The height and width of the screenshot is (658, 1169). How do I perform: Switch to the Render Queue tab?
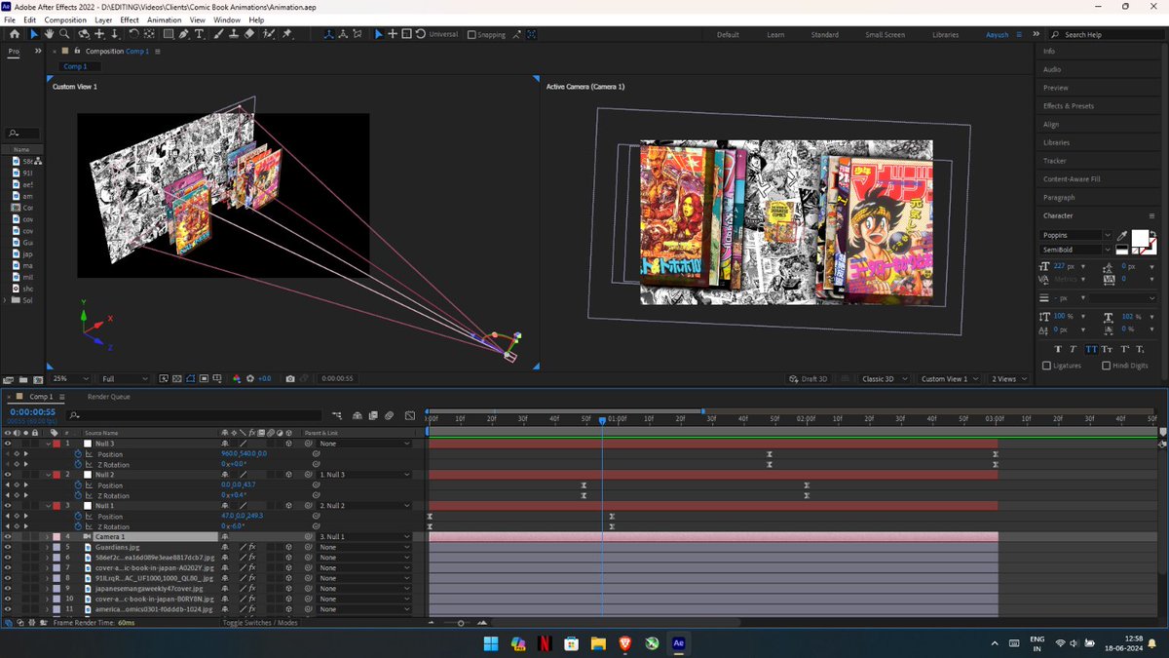[108, 397]
